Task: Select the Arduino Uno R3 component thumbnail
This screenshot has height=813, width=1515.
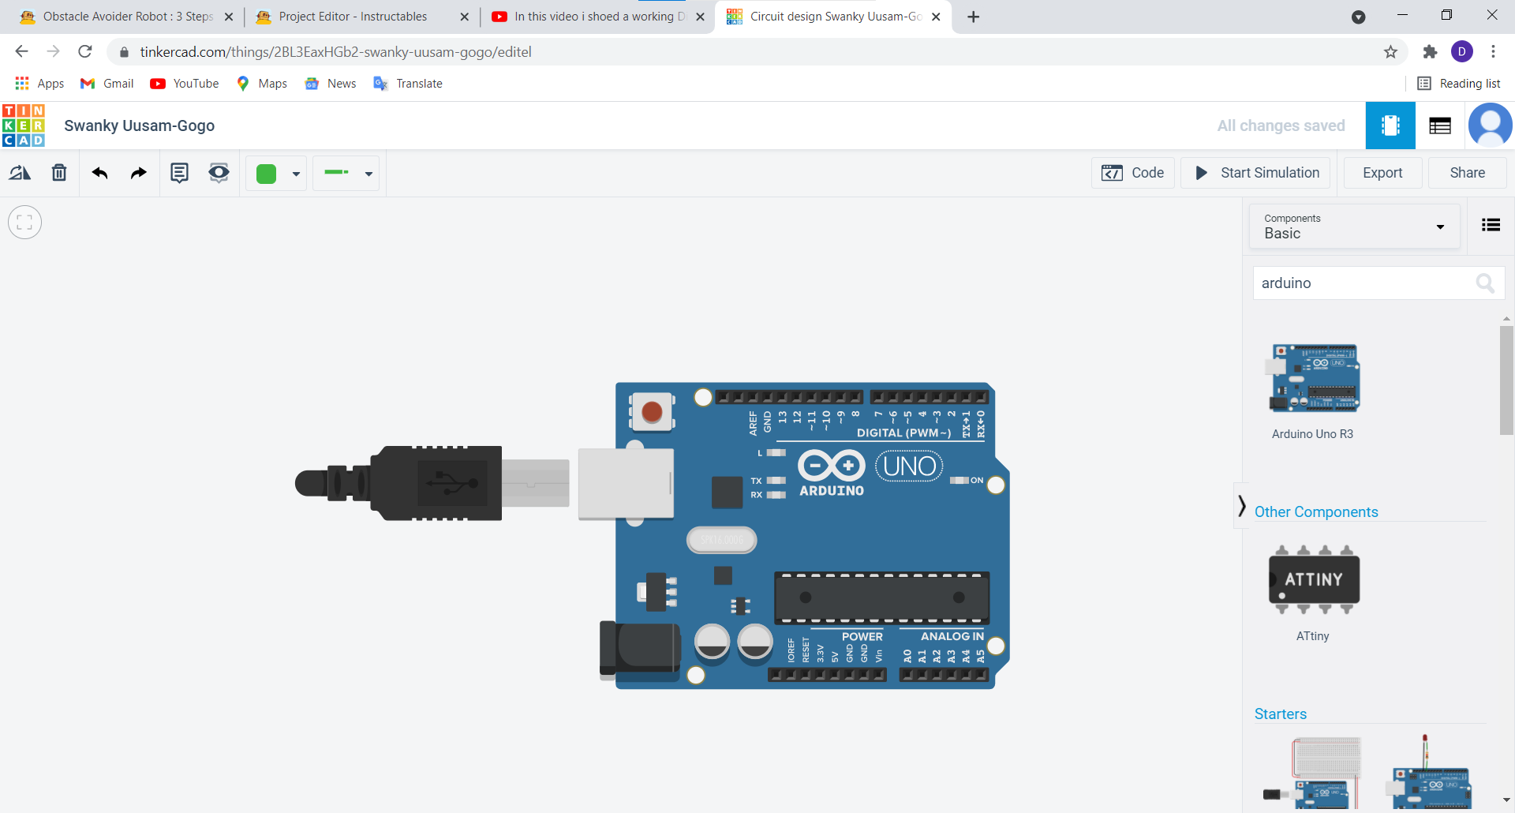Action: point(1313,379)
